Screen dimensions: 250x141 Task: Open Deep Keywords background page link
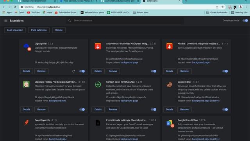point(58,139)
